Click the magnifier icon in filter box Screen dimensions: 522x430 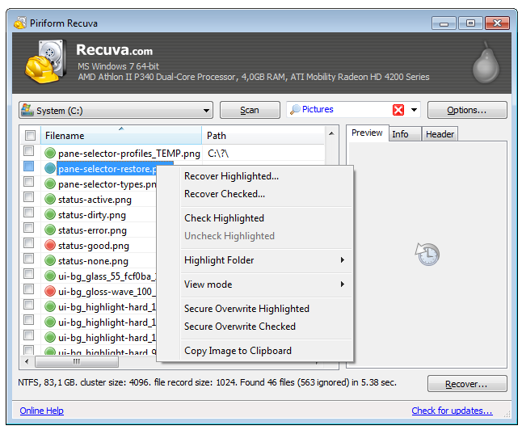tap(295, 109)
